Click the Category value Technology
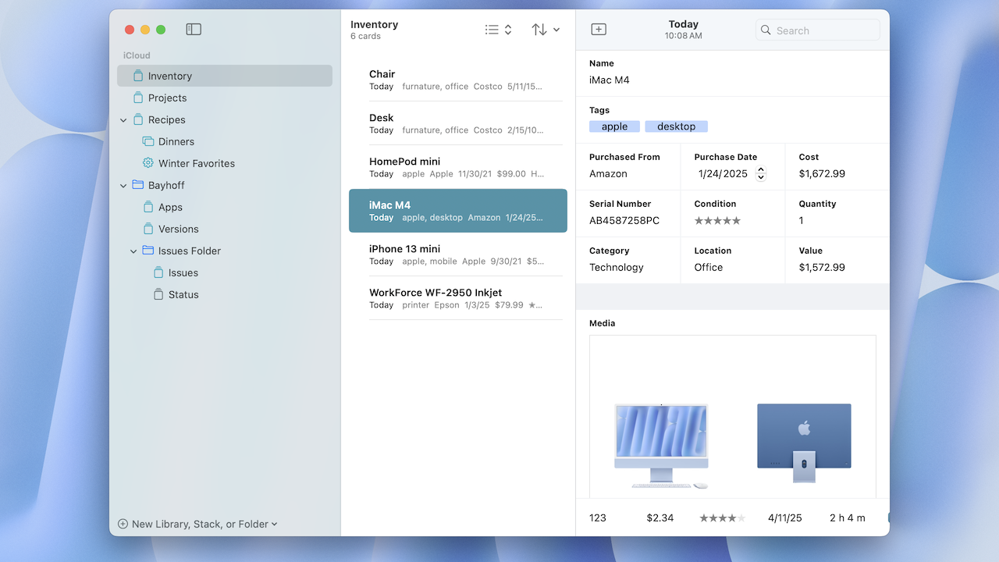Screen dimensions: 999x562 [617, 267]
